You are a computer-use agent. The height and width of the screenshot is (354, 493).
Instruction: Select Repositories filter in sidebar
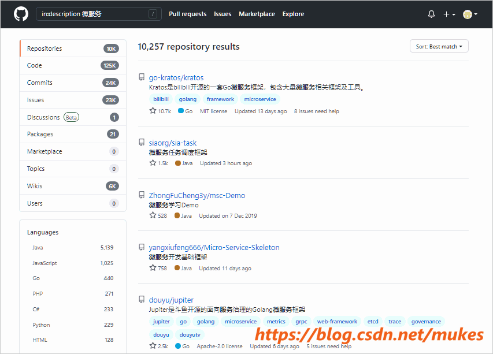click(73, 49)
